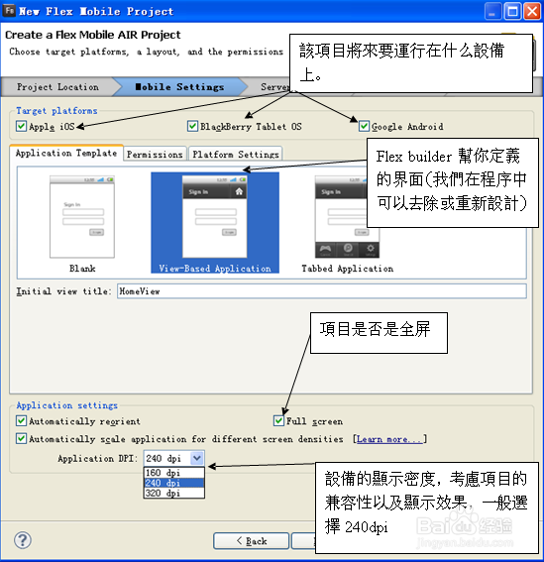Click the Flash Builder icon in title bar

coord(9,10)
